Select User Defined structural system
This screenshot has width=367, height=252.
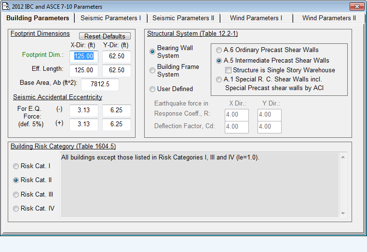tap(153, 89)
